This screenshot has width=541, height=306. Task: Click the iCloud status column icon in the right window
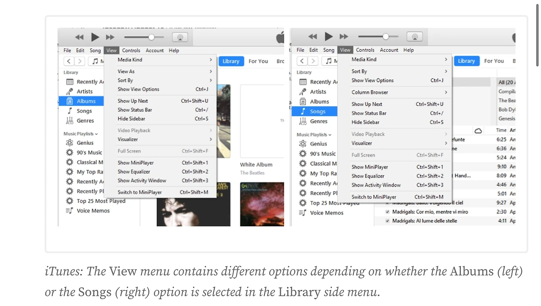point(478,130)
